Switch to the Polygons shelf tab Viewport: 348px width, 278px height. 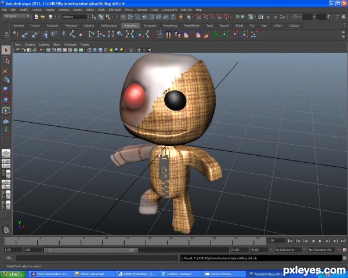[x=71, y=25]
